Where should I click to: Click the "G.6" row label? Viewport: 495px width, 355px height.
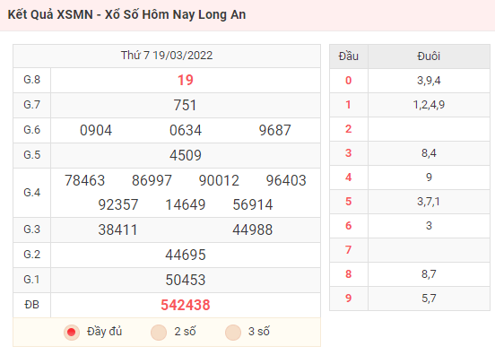pos(32,130)
